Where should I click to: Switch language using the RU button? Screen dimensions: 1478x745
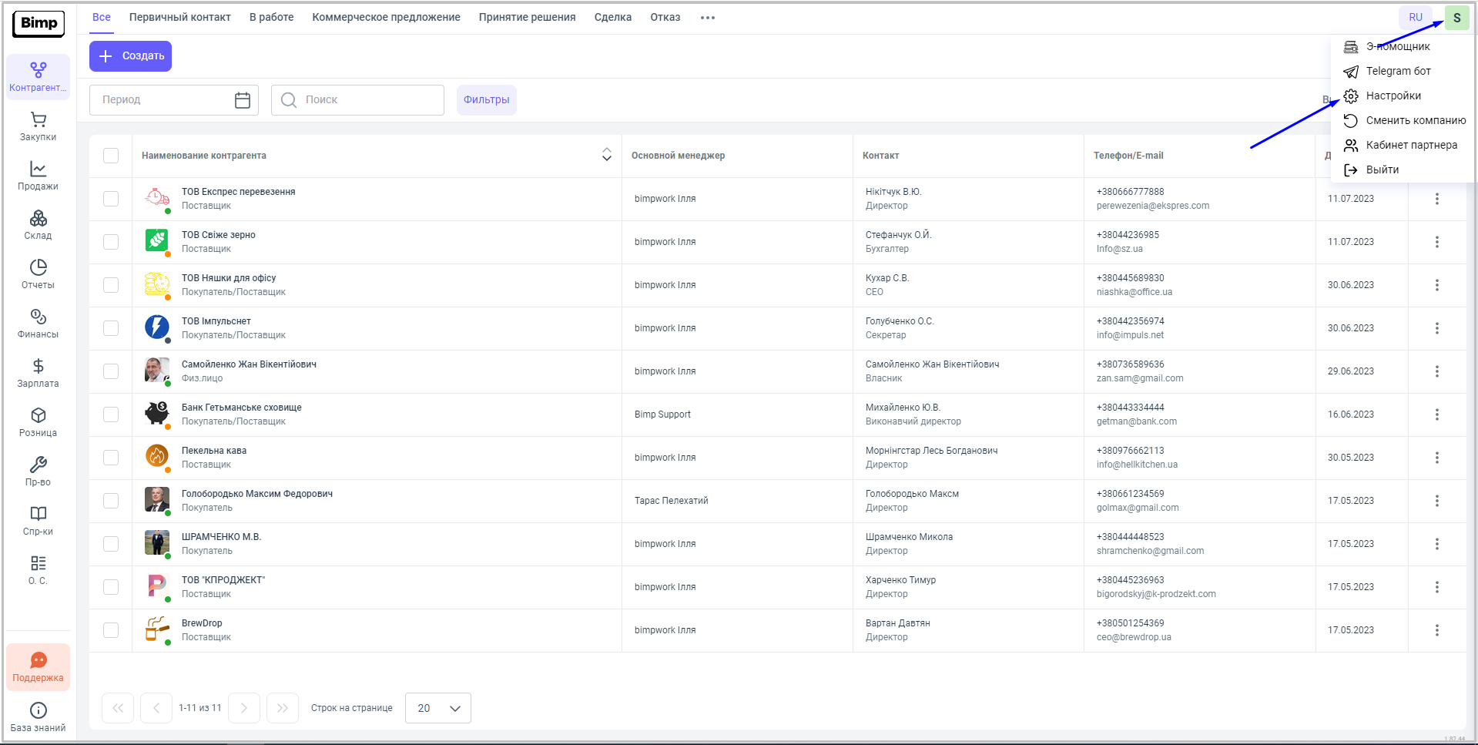1415,17
